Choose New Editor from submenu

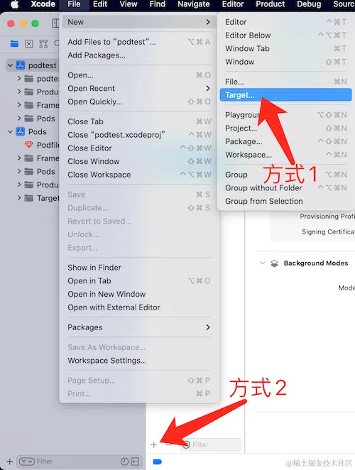pos(285,22)
